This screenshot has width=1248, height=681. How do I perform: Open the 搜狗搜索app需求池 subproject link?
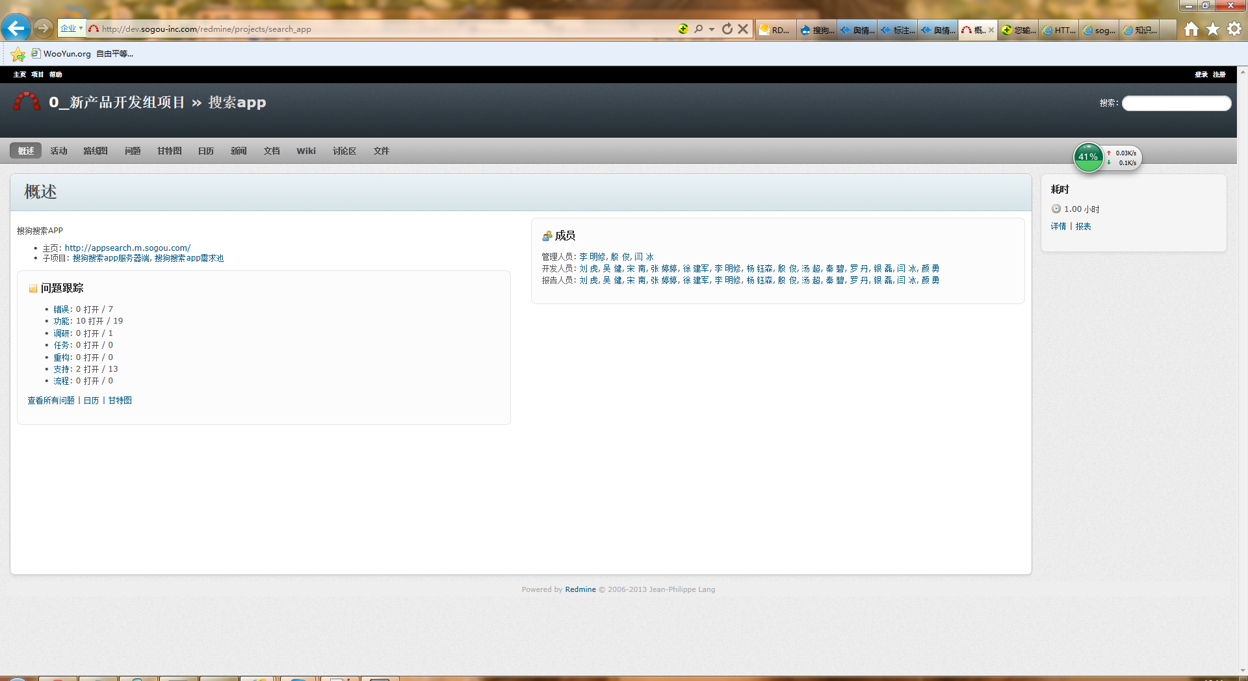(189, 258)
